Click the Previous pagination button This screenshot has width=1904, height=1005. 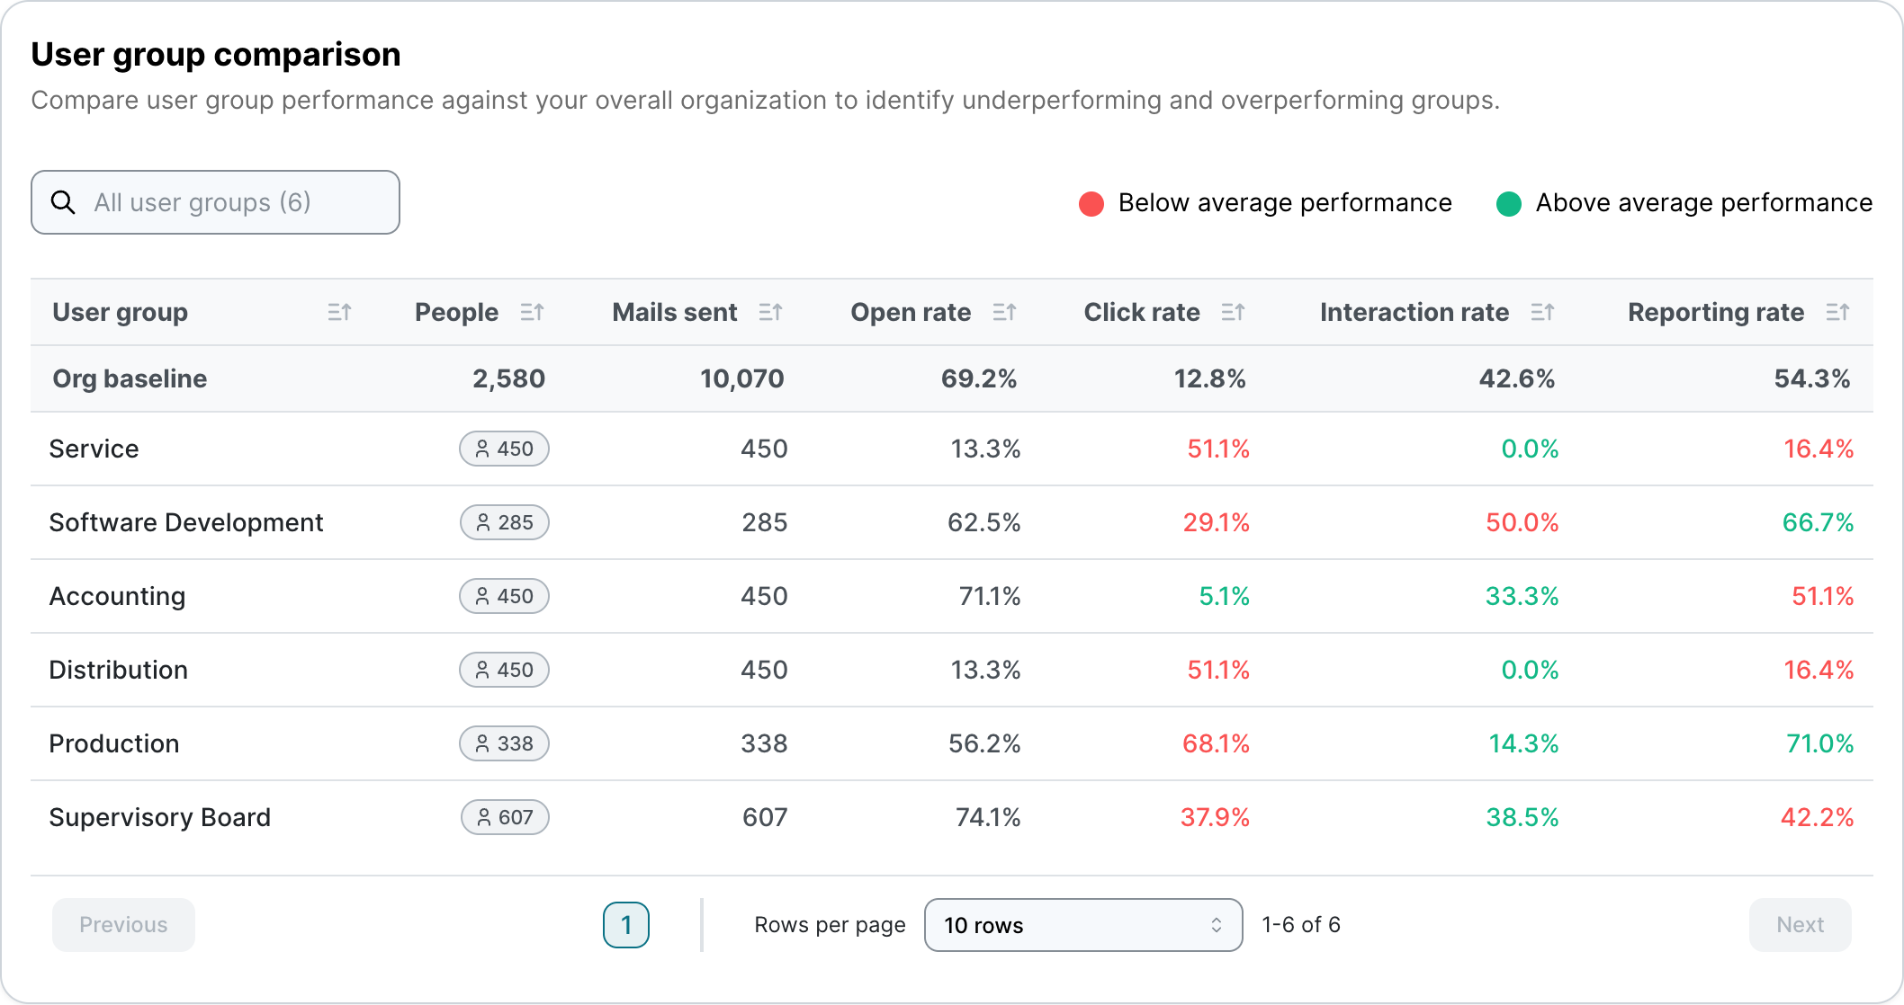point(123,925)
